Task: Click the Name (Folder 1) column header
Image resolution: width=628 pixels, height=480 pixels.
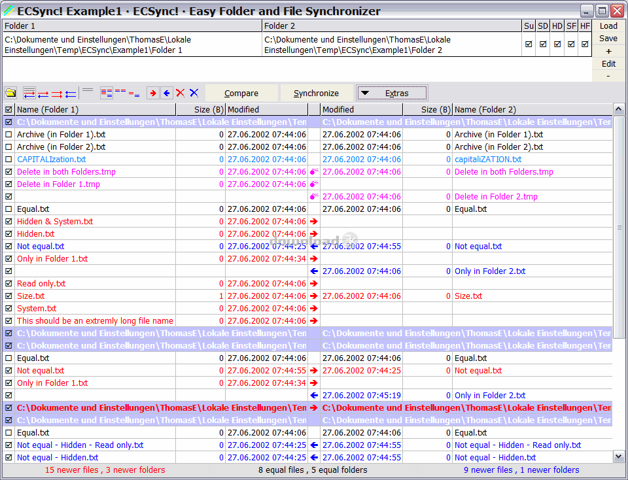Action: coord(96,109)
